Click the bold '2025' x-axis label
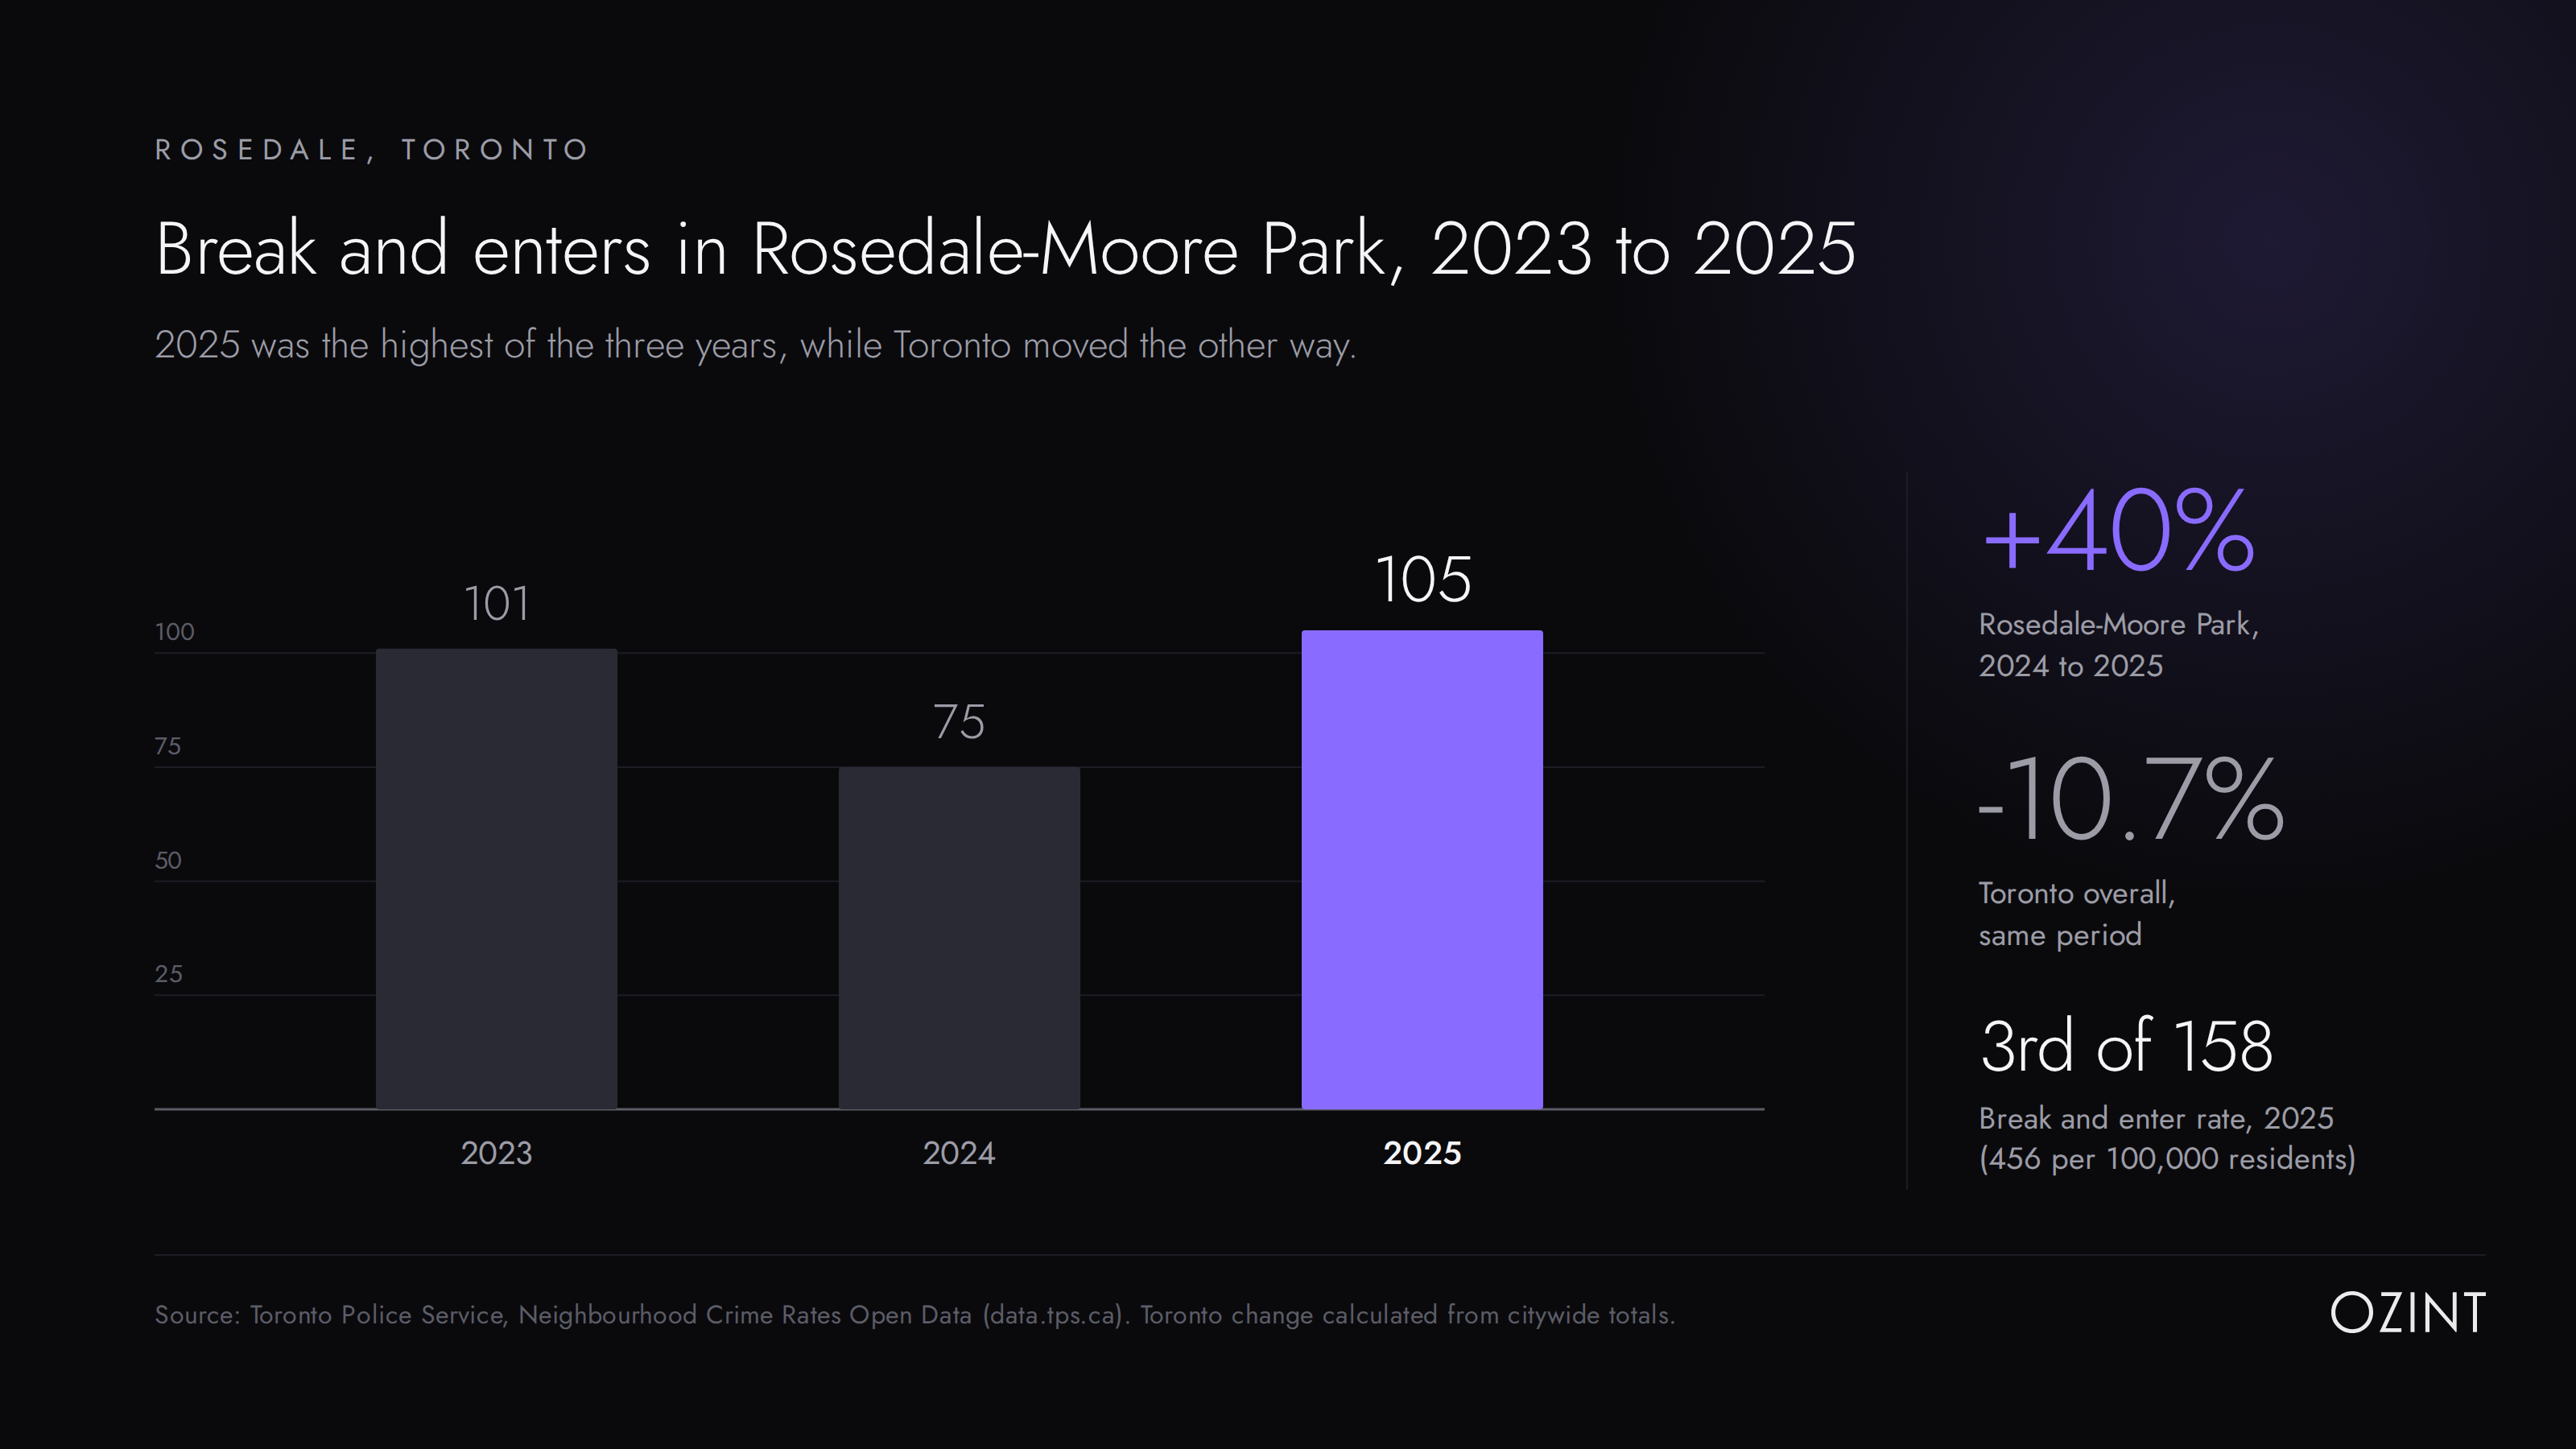The image size is (2576, 1449). [x=1422, y=1153]
